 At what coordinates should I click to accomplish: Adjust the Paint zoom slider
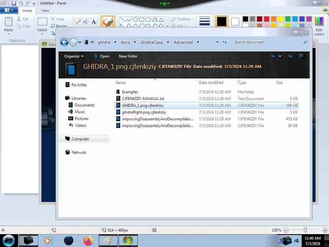click(x=305, y=230)
